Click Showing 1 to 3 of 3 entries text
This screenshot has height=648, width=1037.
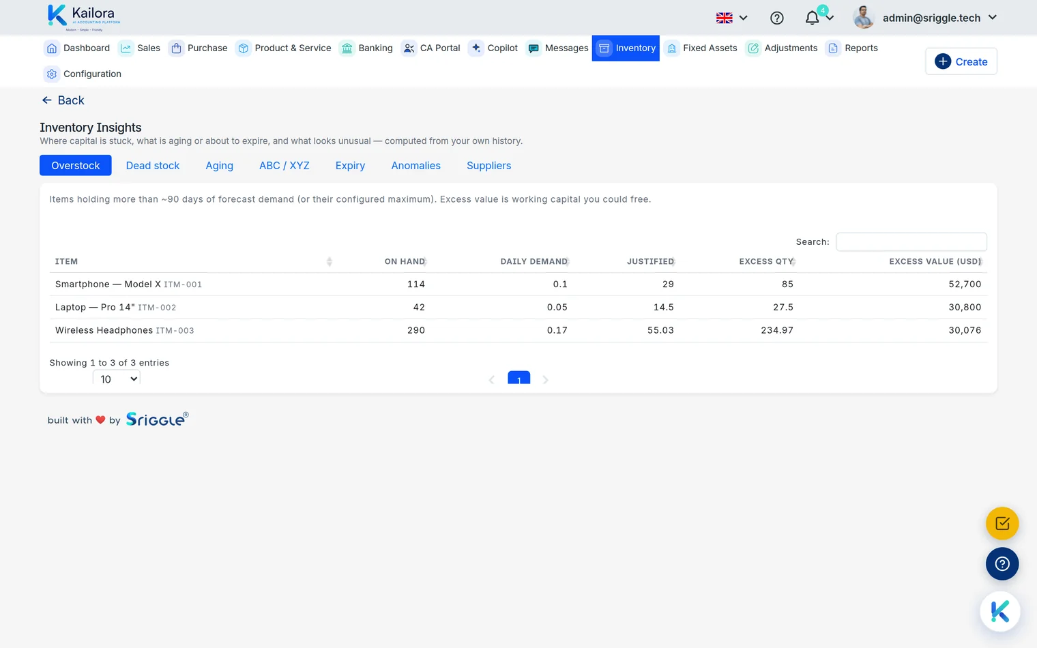[x=109, y=363]
